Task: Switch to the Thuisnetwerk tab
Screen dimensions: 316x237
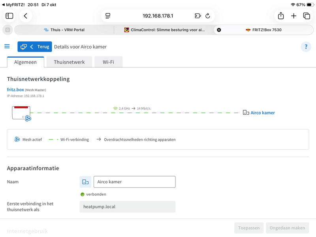Action: click(69, 62)
